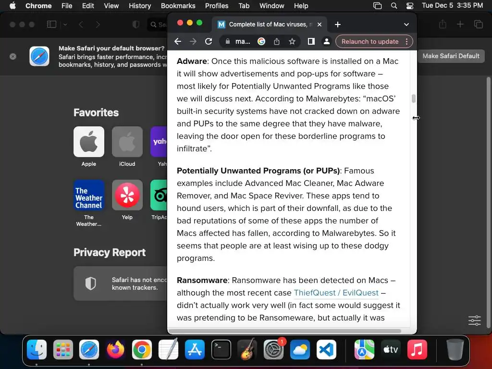Viewport: 492px width, 369px height.
Task: Open Firefox from Dock
Action: [115, 350]
